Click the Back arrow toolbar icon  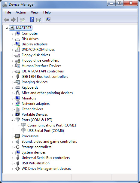coord(6,20)
